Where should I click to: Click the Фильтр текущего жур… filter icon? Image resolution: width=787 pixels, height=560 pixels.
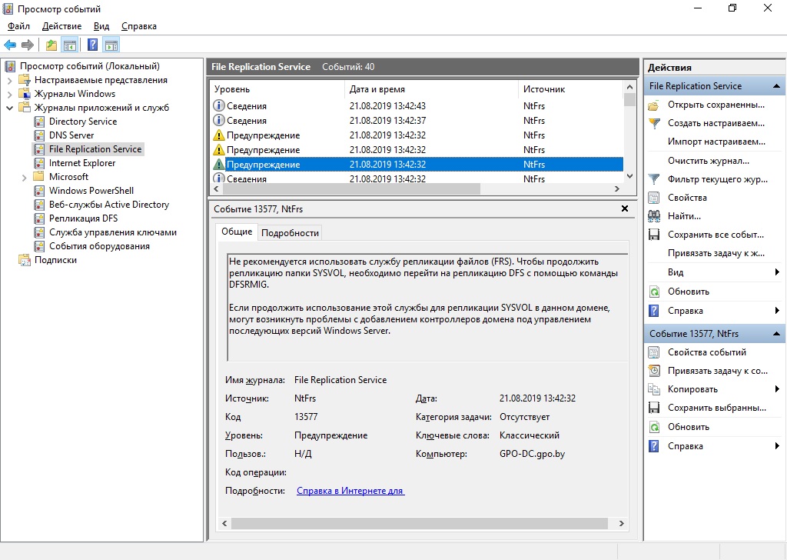(653, 179)
